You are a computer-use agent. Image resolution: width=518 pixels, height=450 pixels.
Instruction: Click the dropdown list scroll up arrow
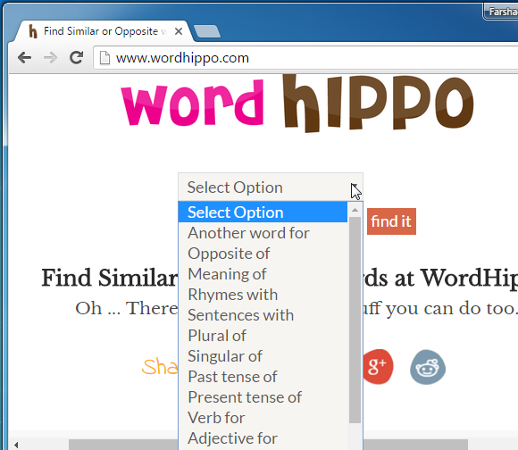tap(355, 210)
